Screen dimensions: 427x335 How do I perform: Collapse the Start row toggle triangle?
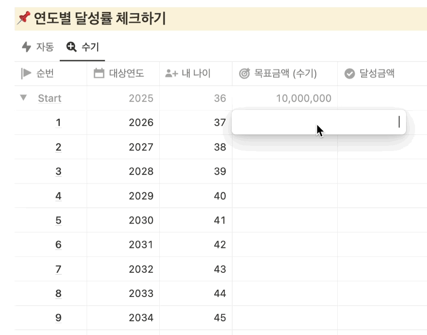point(23,97)
